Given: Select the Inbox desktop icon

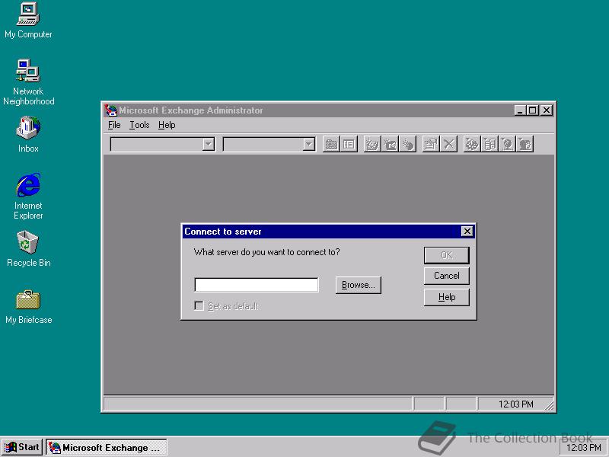Looking at the screenshot, I should tap(28, 134).
